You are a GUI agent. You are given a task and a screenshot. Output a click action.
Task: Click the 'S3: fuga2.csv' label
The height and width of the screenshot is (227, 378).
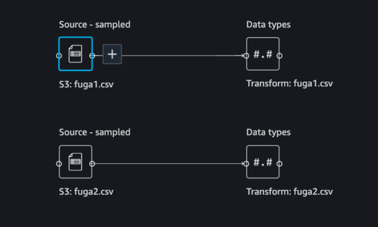click(86, 192)
